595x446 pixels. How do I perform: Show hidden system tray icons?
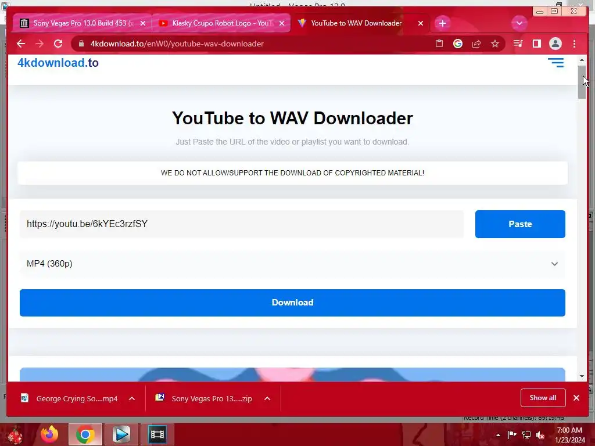(x=498, y=435)
